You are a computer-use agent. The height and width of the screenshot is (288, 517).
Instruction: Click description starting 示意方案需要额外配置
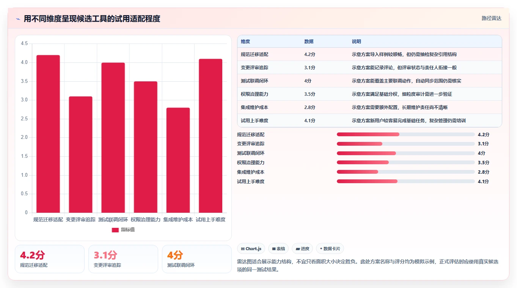click(x=400, y=107)
